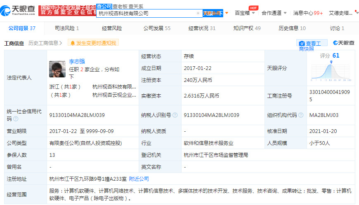Screen dimensions: 359x205
Task: Click the 浙江(共1家) region entry
Action: click(64, 87)
